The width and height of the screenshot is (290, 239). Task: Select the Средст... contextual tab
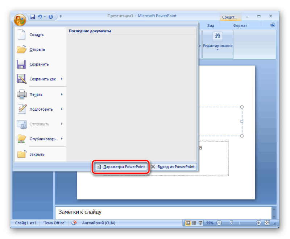tap(230, 17)
